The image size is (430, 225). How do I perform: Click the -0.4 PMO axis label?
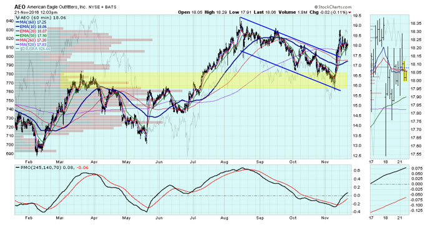357,212
